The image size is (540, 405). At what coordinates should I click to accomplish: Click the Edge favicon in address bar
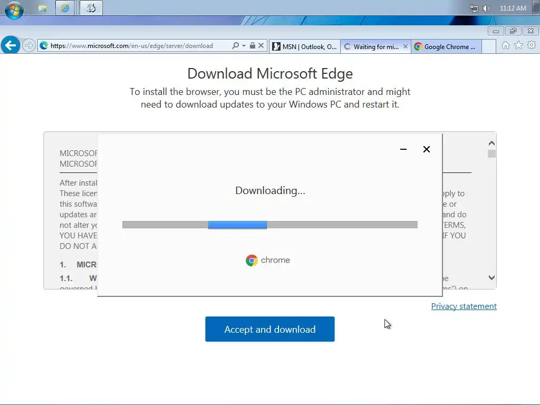(x=44, y=45)
